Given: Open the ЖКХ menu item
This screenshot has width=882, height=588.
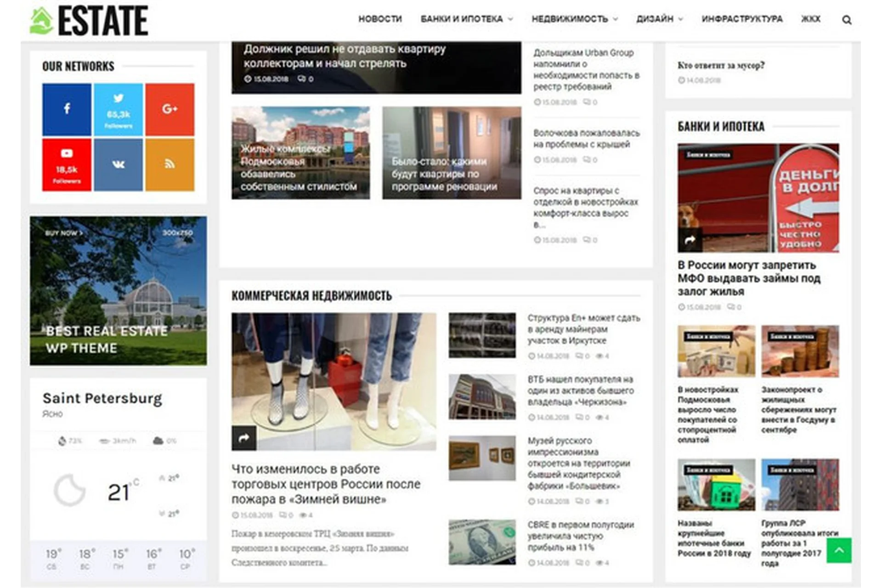Looking at the screenshot, I should point(811,19).
